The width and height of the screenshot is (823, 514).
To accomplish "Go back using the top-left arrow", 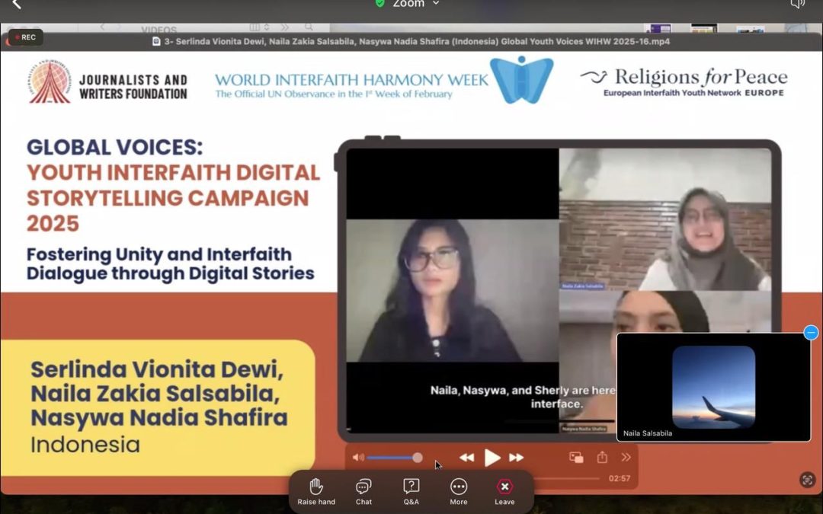I will coord(16,5).
